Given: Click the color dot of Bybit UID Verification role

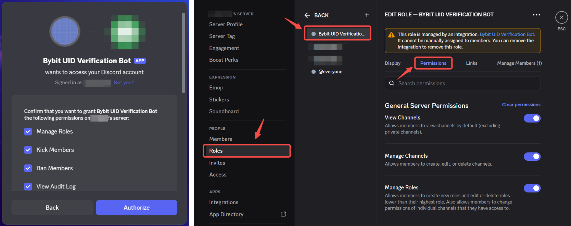Looking at the screenshot, I should pos(314,34).
